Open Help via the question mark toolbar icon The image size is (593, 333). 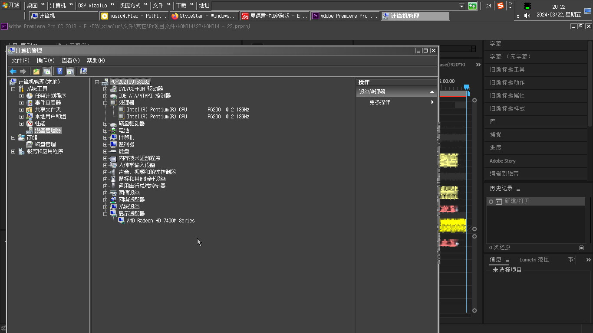click(60, 71)
